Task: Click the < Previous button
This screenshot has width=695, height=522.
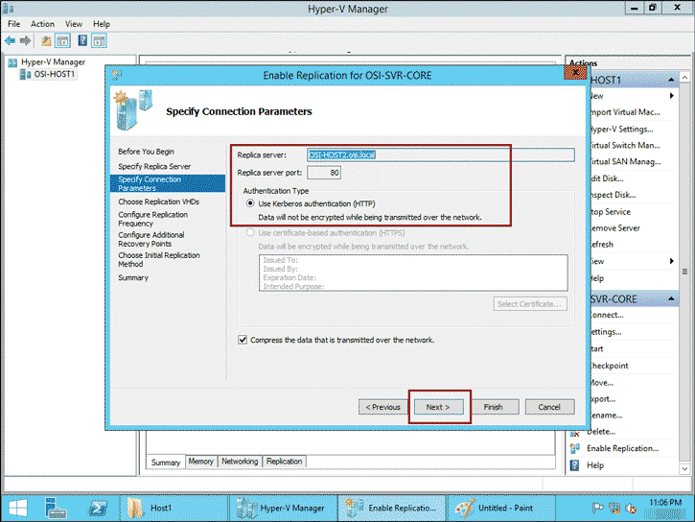Action: (382, 407)
